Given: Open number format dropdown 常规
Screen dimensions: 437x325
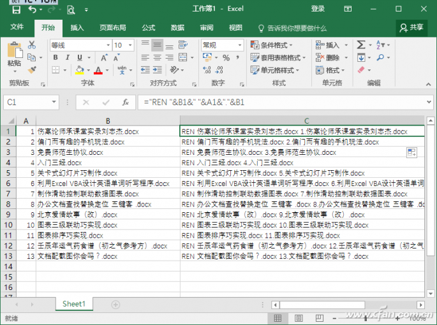Looking at the screenshot, I should point(239,45).
